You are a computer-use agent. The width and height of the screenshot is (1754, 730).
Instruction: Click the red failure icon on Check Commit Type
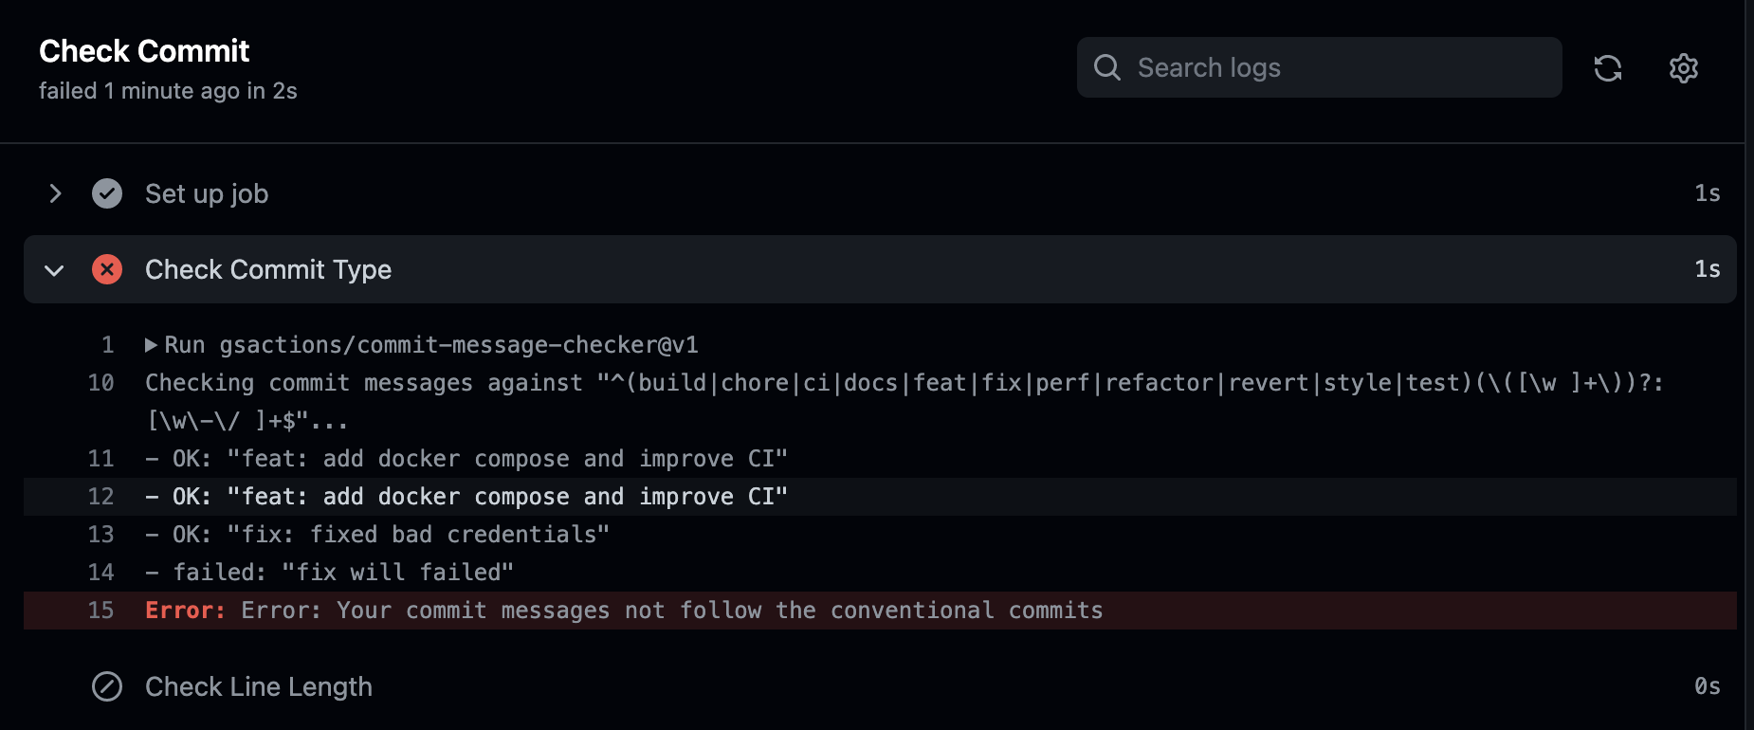[107, 269]
